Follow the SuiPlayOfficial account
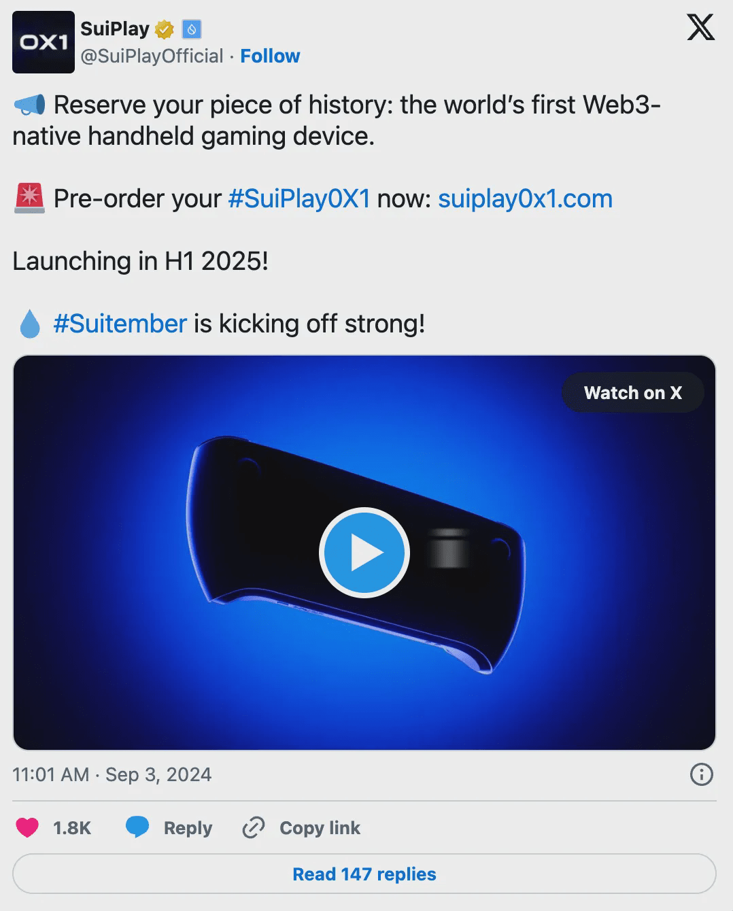This screenshot has width=733, height=911. 270,56
